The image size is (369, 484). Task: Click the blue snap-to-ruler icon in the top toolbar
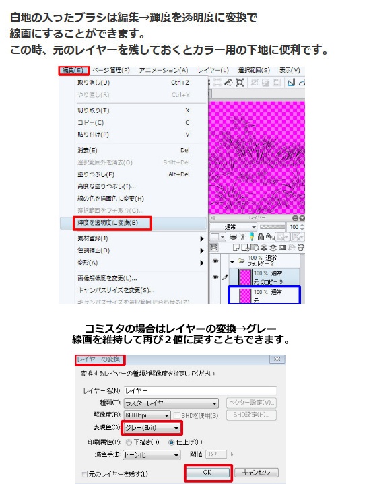pyautogui.click(x=292, y=83)
